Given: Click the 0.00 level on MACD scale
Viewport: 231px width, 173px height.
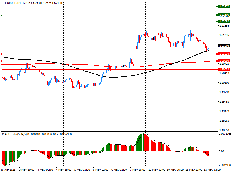Looking at the screenshot, I should pyautogui.click(x=222, y=151).
